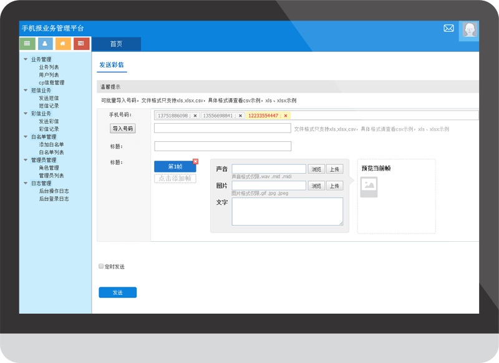Image resolution: width=499 pixels, height=363 pixels.
Task: Focus the 声音 file input field
Action: (x=269, y=169)
